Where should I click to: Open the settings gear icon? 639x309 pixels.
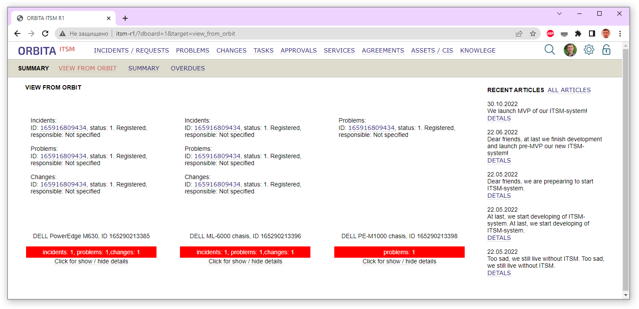pyautogui.click(x=589, y=50)
